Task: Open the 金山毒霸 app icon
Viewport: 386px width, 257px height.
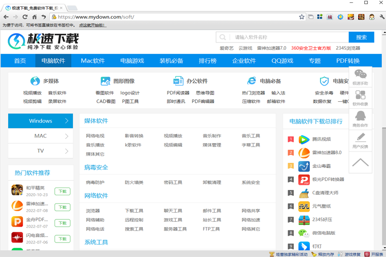Action: pyautogui.click(x=304, y=166)
